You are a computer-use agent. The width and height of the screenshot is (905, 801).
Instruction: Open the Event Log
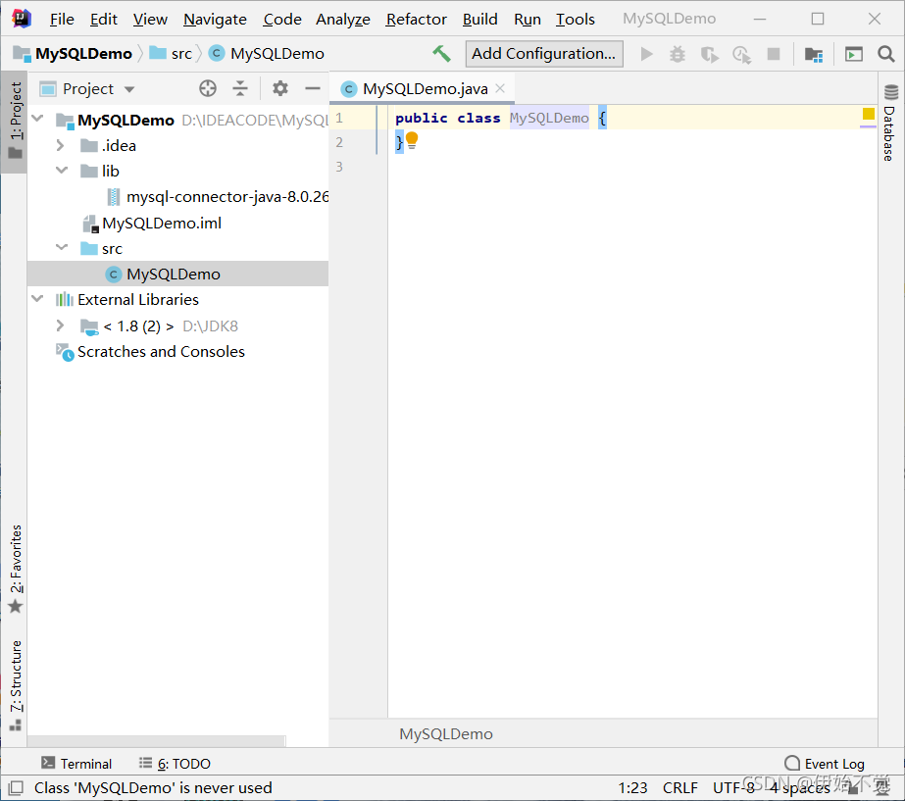coord(825,764)
